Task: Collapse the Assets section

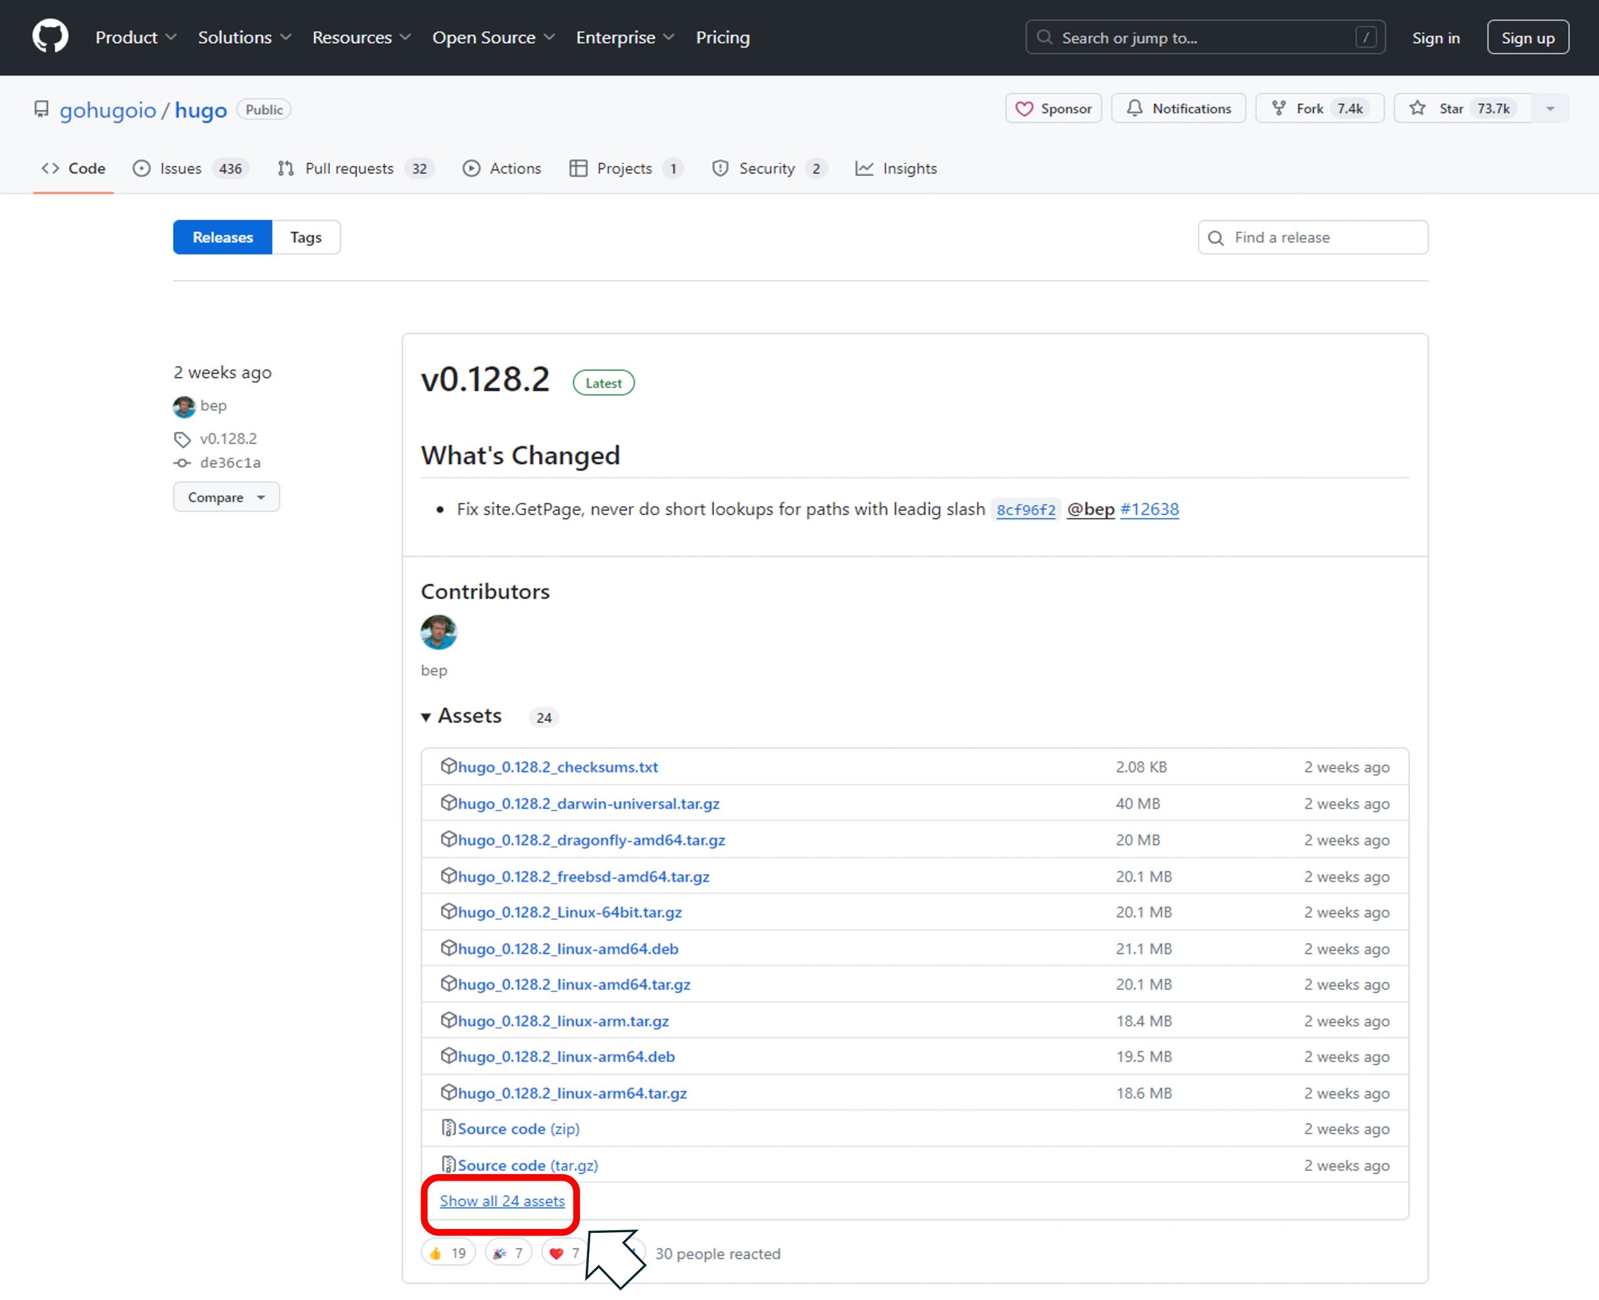Action: pyautogui.click(x=462, y=716)
